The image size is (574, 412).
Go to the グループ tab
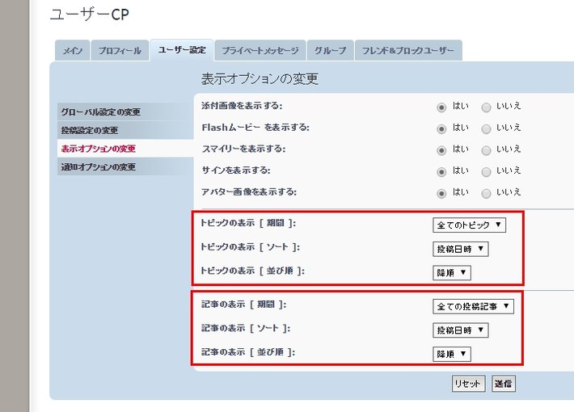click(x=331, y=51)
